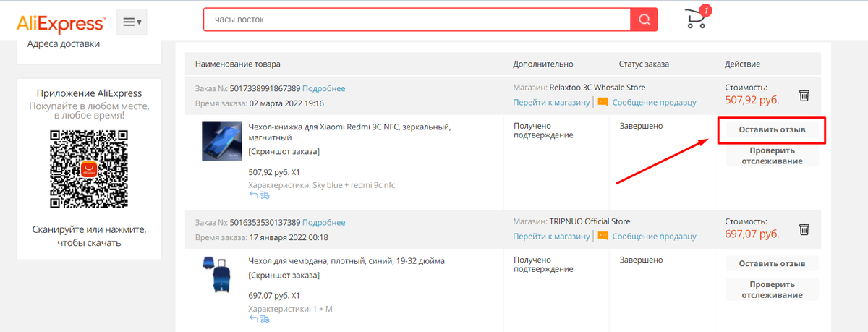Select the 'Наименование товара' column header

(x=237, y=64)
